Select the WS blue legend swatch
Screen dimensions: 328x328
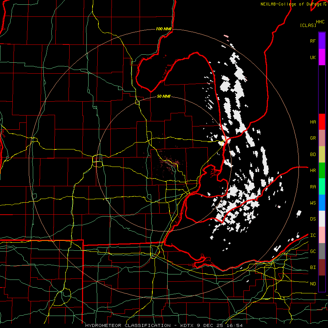pos(322,203)
